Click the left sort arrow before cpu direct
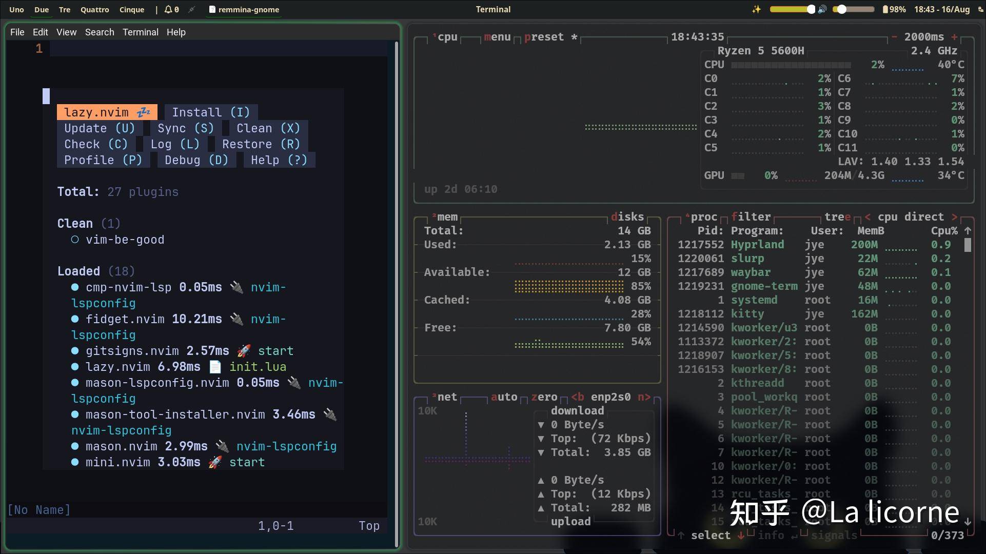986x554 pixels. click(x=867, y=216)
